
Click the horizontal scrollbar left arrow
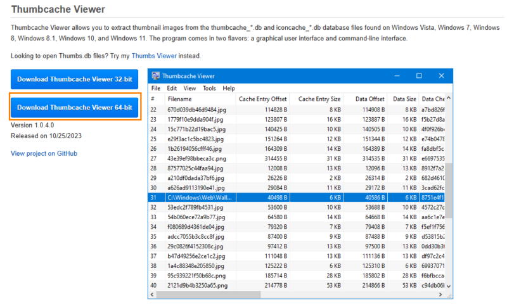[152, 295]
